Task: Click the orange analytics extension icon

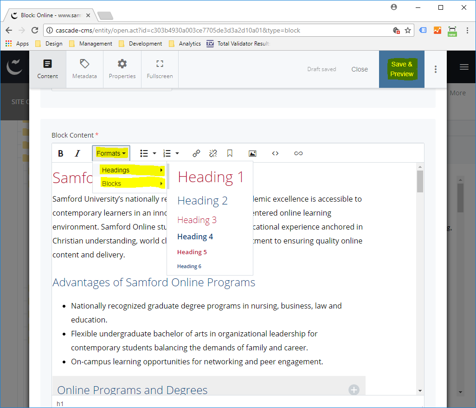Action: (x=437, y=30)
